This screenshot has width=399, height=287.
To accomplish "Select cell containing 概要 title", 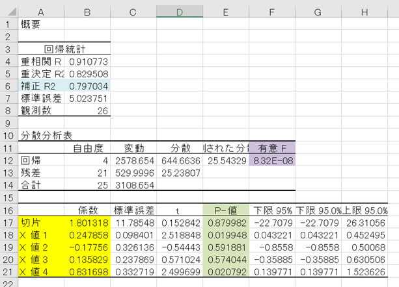I will [41, 23].
